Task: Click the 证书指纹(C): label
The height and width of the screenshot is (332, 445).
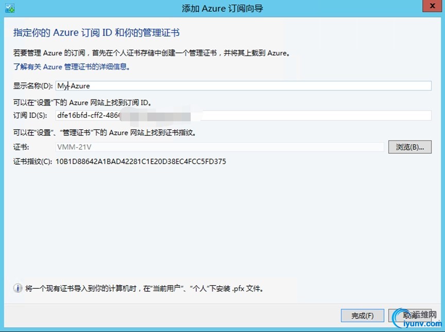Action: pyautogui.click(x=32, y=162)
